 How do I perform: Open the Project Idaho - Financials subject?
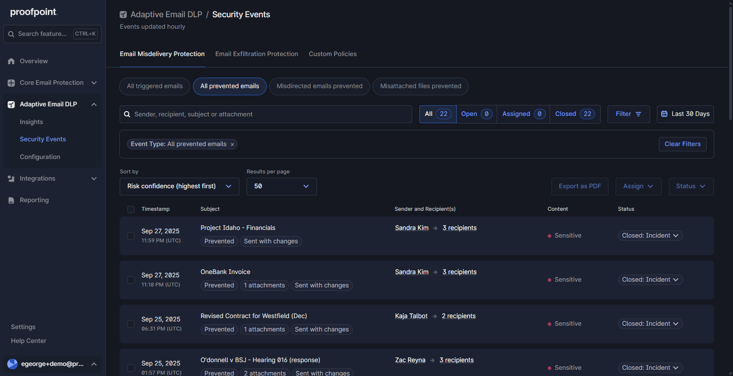pos(238,228)
